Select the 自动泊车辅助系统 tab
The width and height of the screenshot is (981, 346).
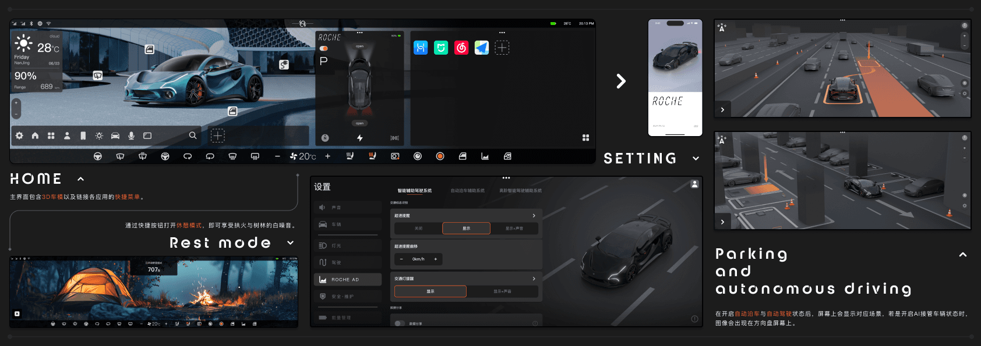(x=467, y=191)
